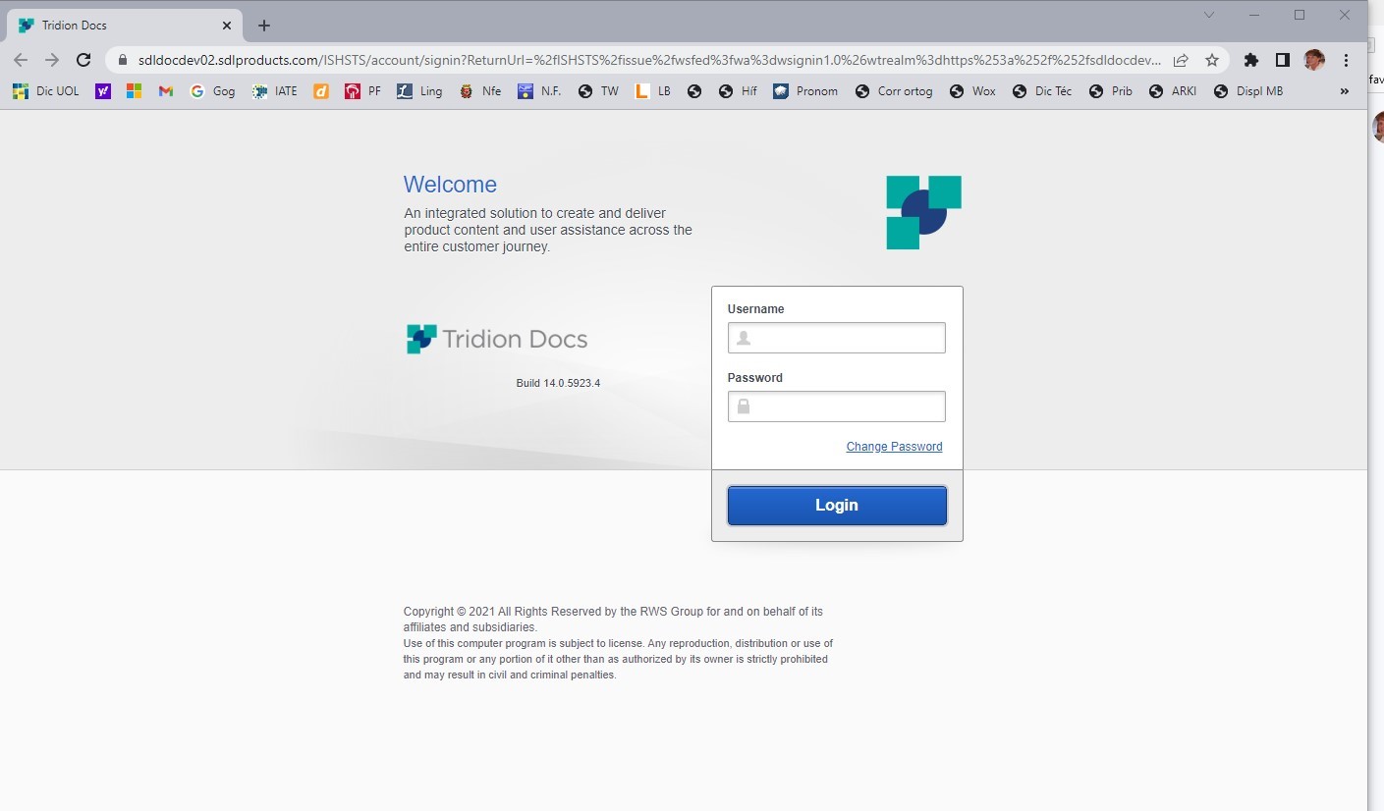This screenshot has width=1384, height=811.
Task: Open the TW bookmark
Action: coord(598,91)
